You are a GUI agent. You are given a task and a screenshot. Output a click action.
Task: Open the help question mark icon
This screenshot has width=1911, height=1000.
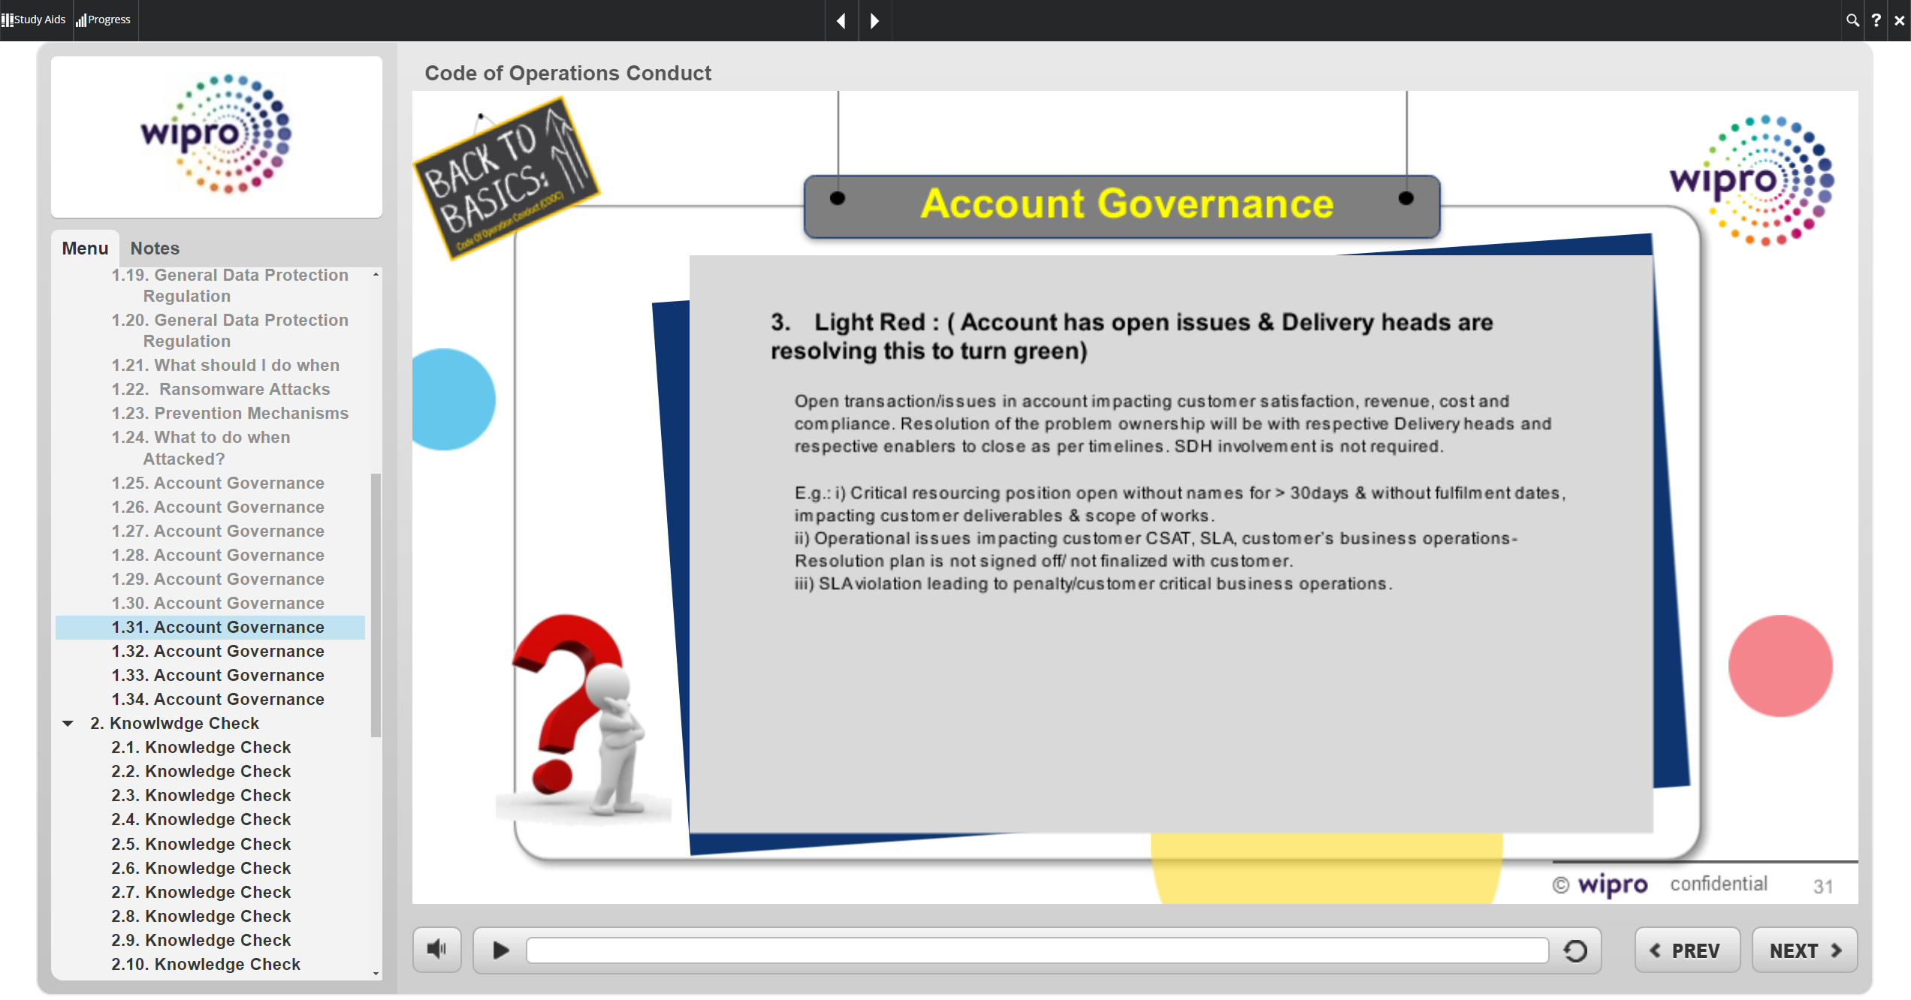pyautogui.click(x=1876, y=20)
